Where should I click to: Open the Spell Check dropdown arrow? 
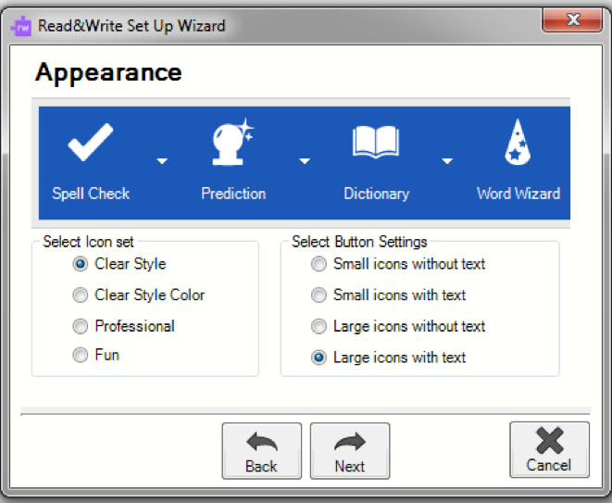[162, 160]
